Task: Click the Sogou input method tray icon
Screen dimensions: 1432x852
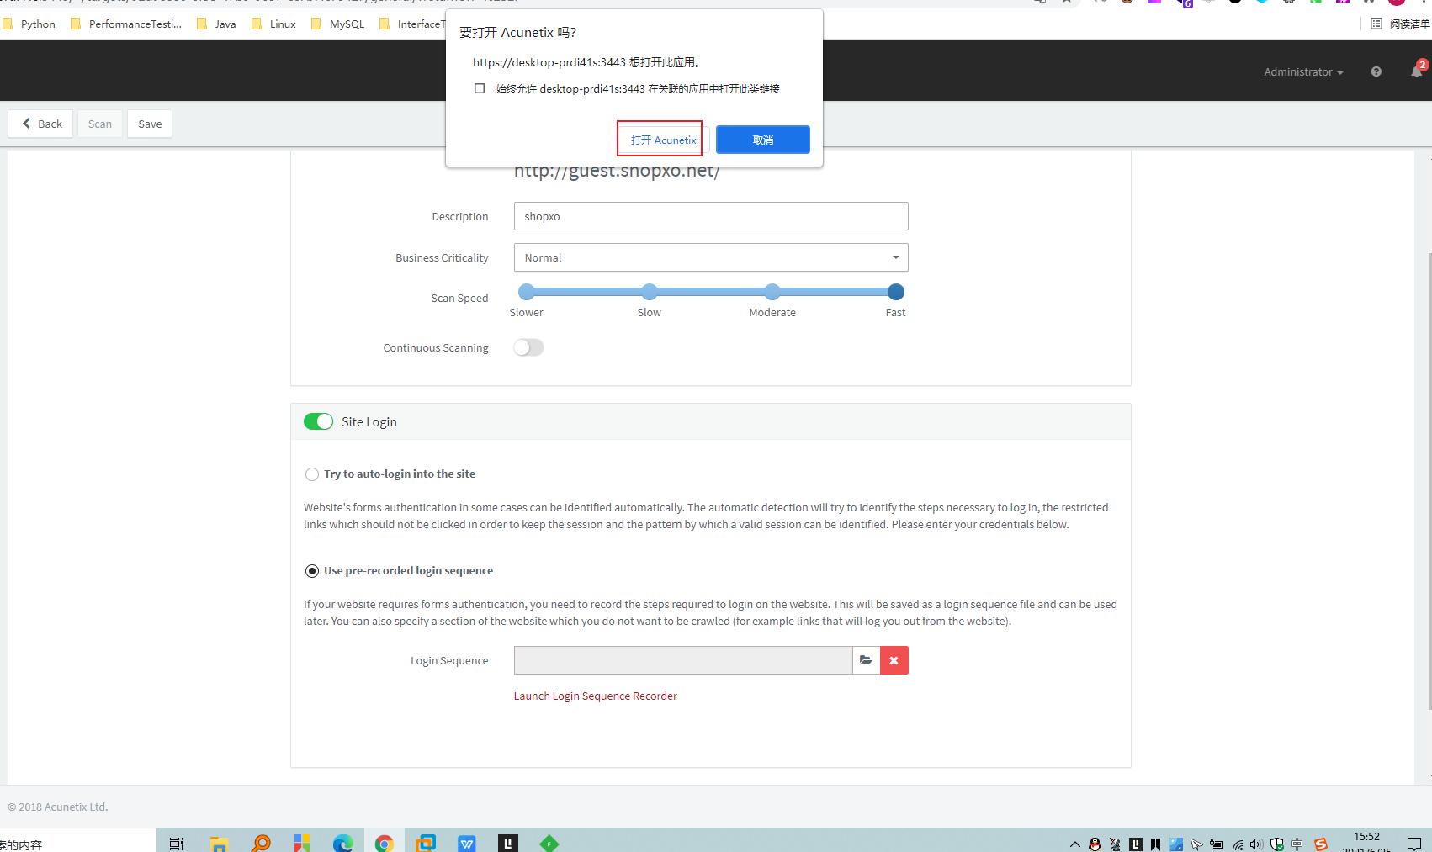Action: click(x=1321, y=844)
